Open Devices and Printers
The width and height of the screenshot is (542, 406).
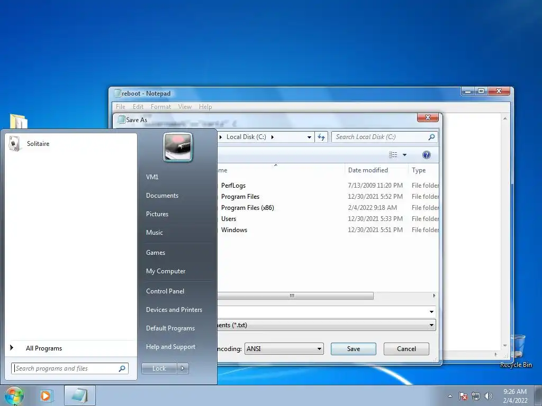pos(174,310)
